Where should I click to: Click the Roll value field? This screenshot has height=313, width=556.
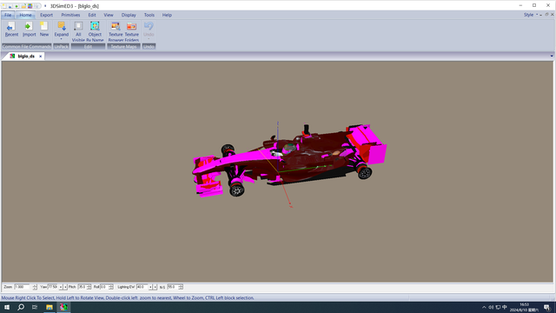coord(104,287)
